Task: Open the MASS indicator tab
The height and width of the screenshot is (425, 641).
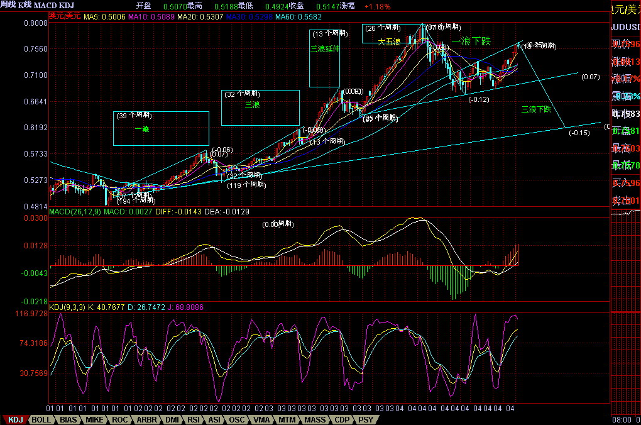Action: coord(315,420)
